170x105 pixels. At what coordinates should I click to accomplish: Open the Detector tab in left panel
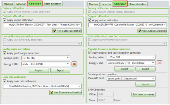click(x=21, y=4)
